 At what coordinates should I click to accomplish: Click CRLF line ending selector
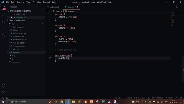[143, 98]
